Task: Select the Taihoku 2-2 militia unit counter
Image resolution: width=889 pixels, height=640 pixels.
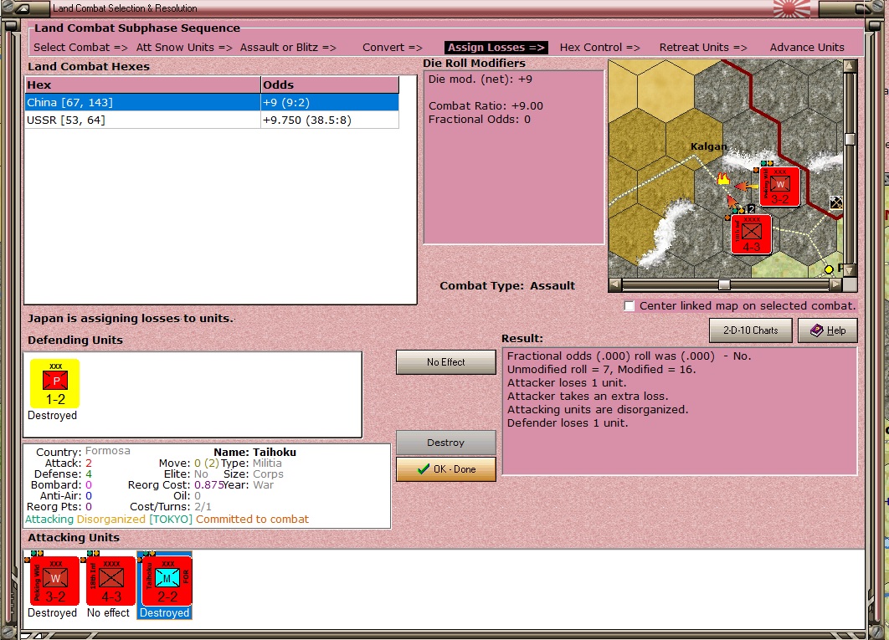Action: pos(166,581)
